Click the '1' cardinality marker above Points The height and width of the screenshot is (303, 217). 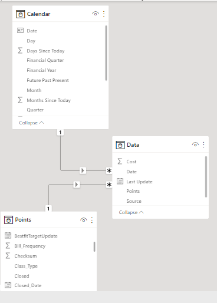tap(48, 209)
